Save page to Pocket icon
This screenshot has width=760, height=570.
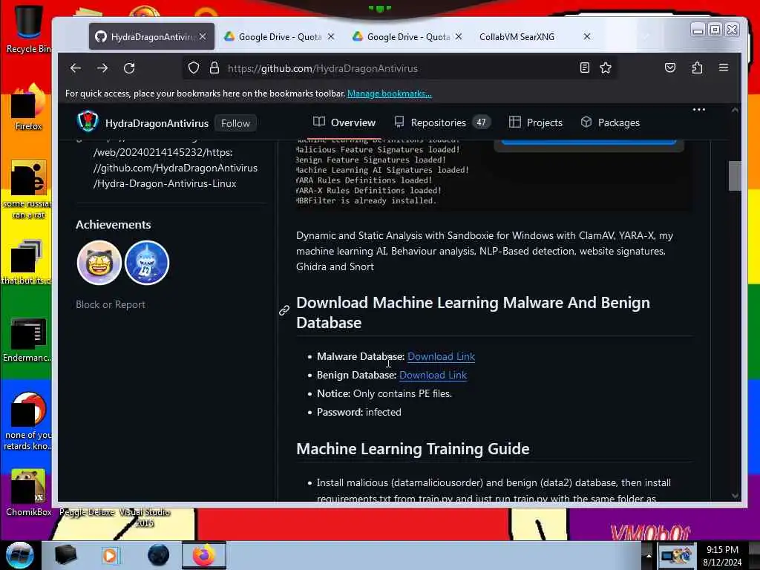pyautogui.click(x=670, y=68)
